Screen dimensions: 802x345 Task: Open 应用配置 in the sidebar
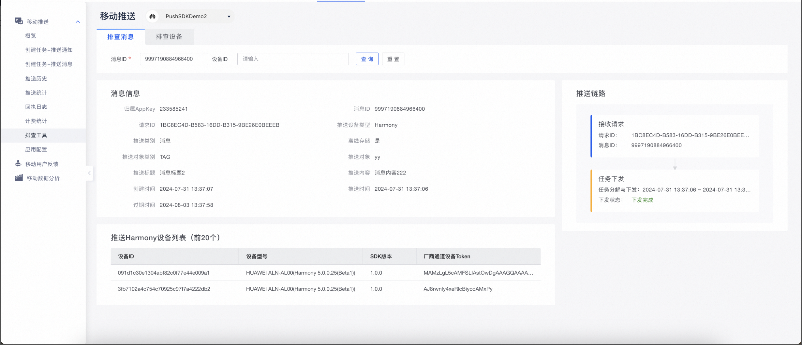36,149
